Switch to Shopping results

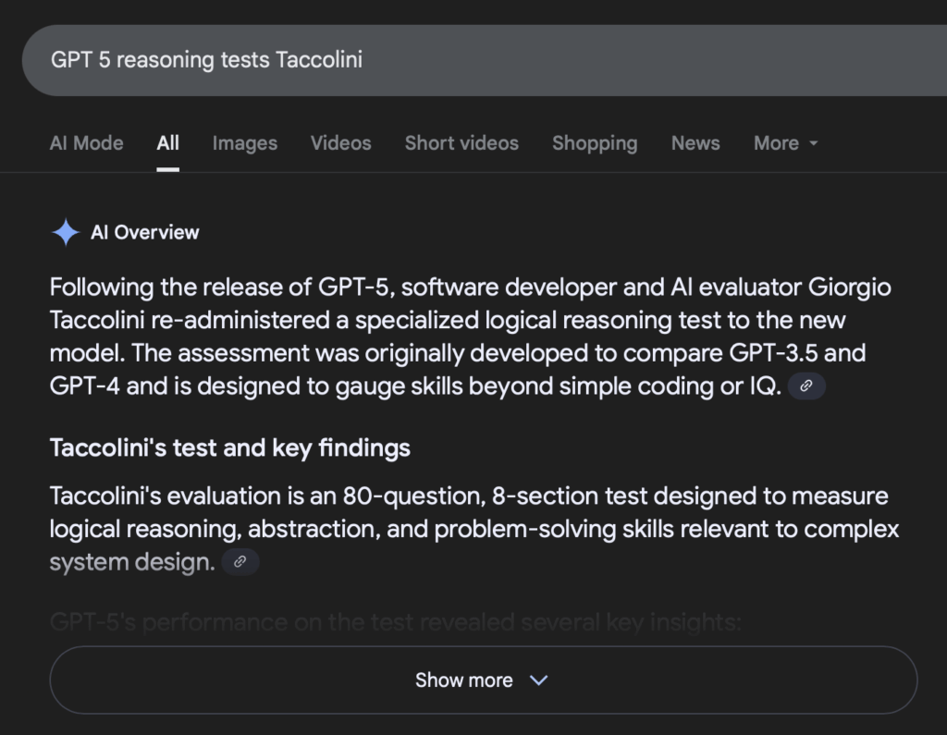tap(595, 143)
